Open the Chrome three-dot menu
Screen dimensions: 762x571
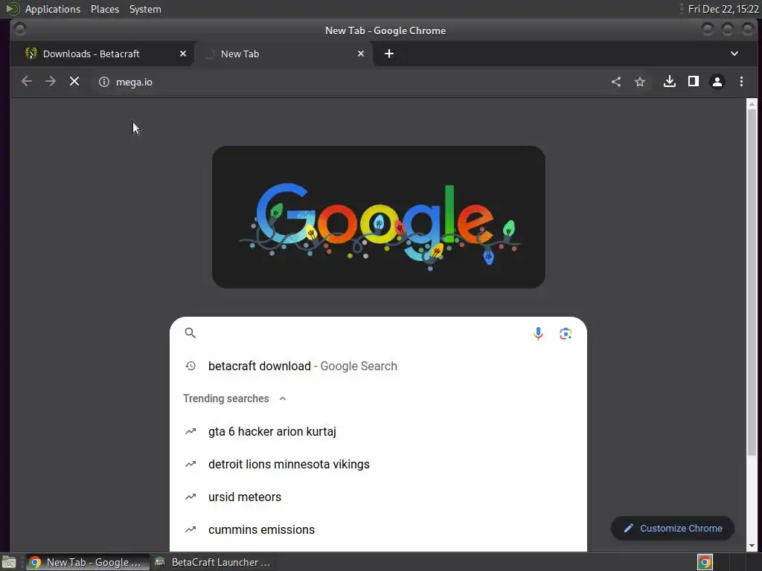(x=741, y=82)
